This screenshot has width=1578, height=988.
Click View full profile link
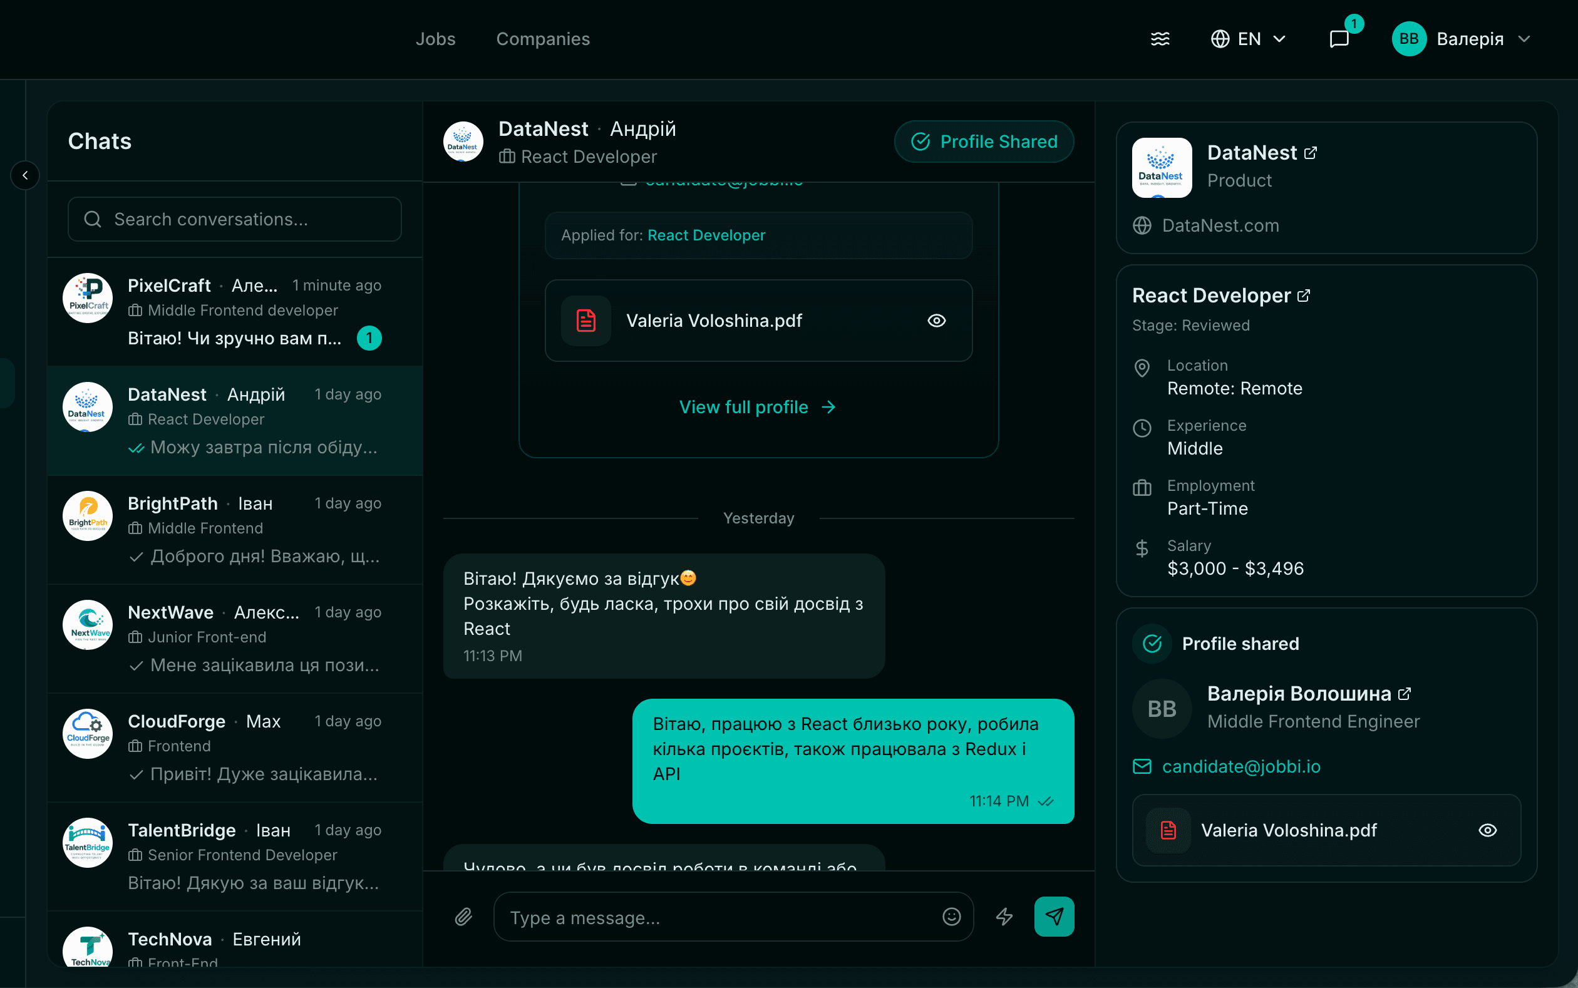[x=757, y=407]
